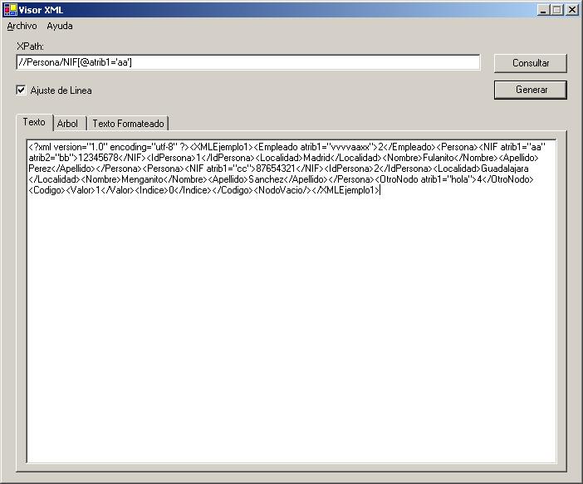Click the Consultar button
This screenshot has height=484, width=583.
[530, 63]
